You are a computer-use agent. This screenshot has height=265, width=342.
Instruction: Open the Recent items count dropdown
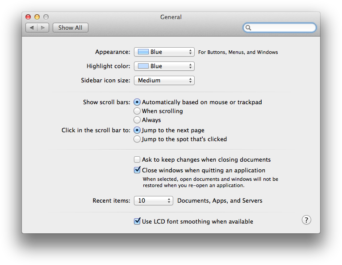153,201
